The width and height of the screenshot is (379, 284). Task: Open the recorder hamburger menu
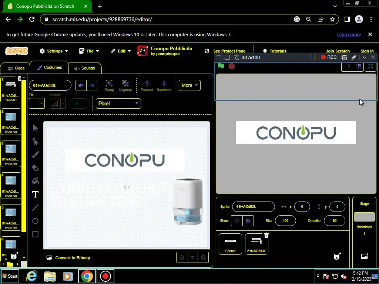click(218, 57)
